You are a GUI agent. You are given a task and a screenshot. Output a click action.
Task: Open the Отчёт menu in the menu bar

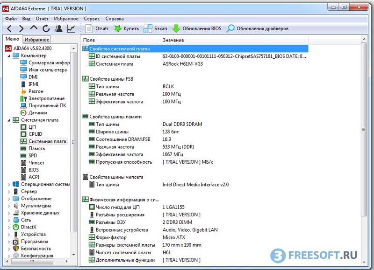(x=42, y=19)
